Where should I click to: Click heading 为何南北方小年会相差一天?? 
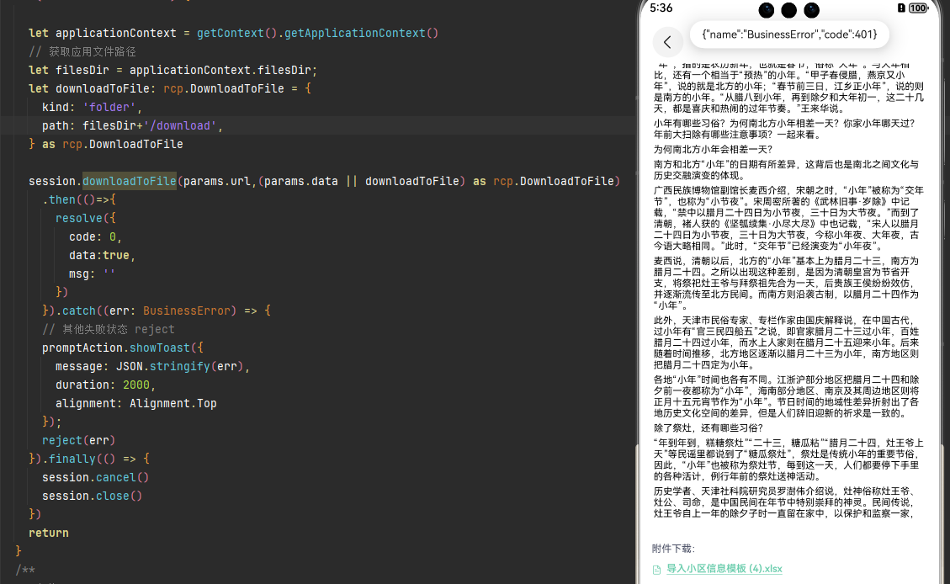713,149
